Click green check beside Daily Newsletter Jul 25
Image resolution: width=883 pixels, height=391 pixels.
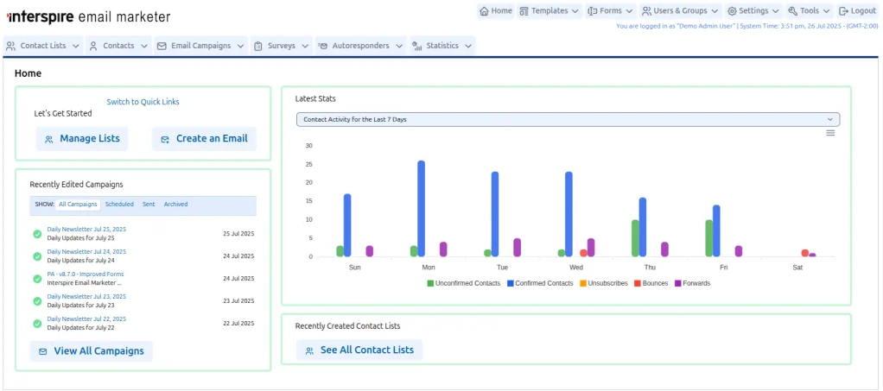(37, 234)
